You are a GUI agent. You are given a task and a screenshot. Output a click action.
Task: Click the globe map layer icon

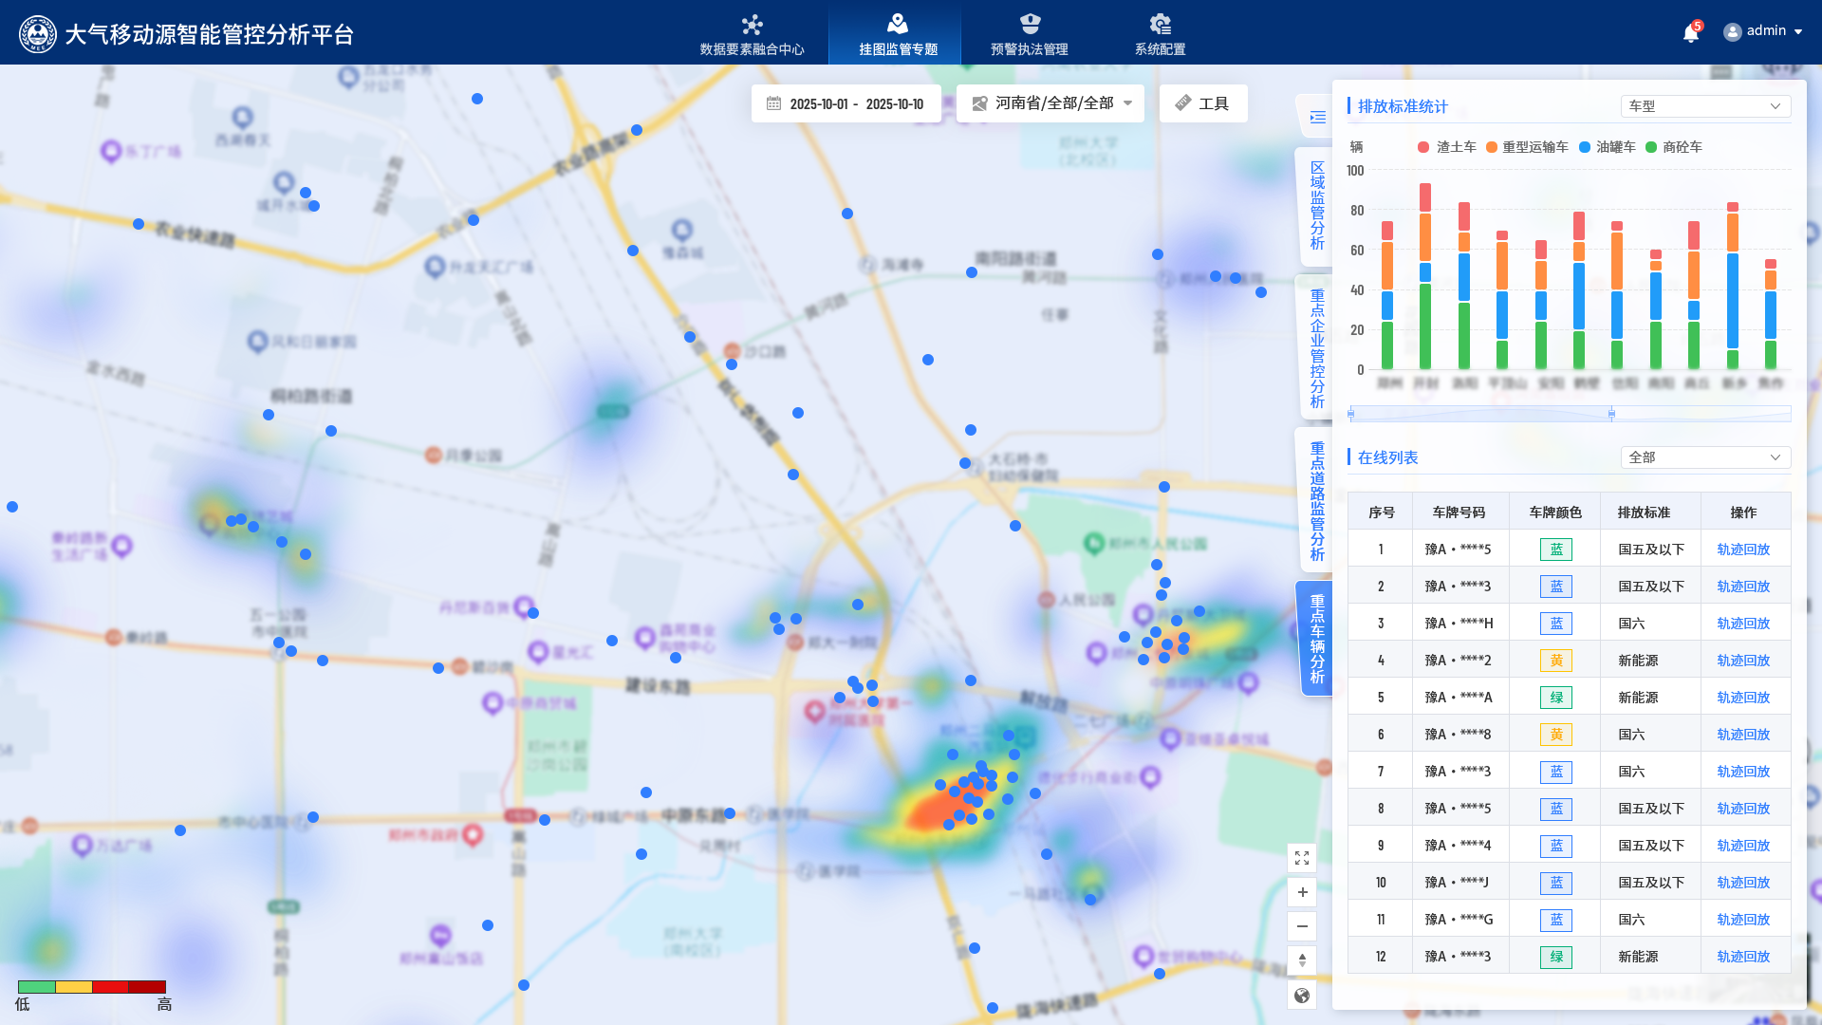[1302, 996]
